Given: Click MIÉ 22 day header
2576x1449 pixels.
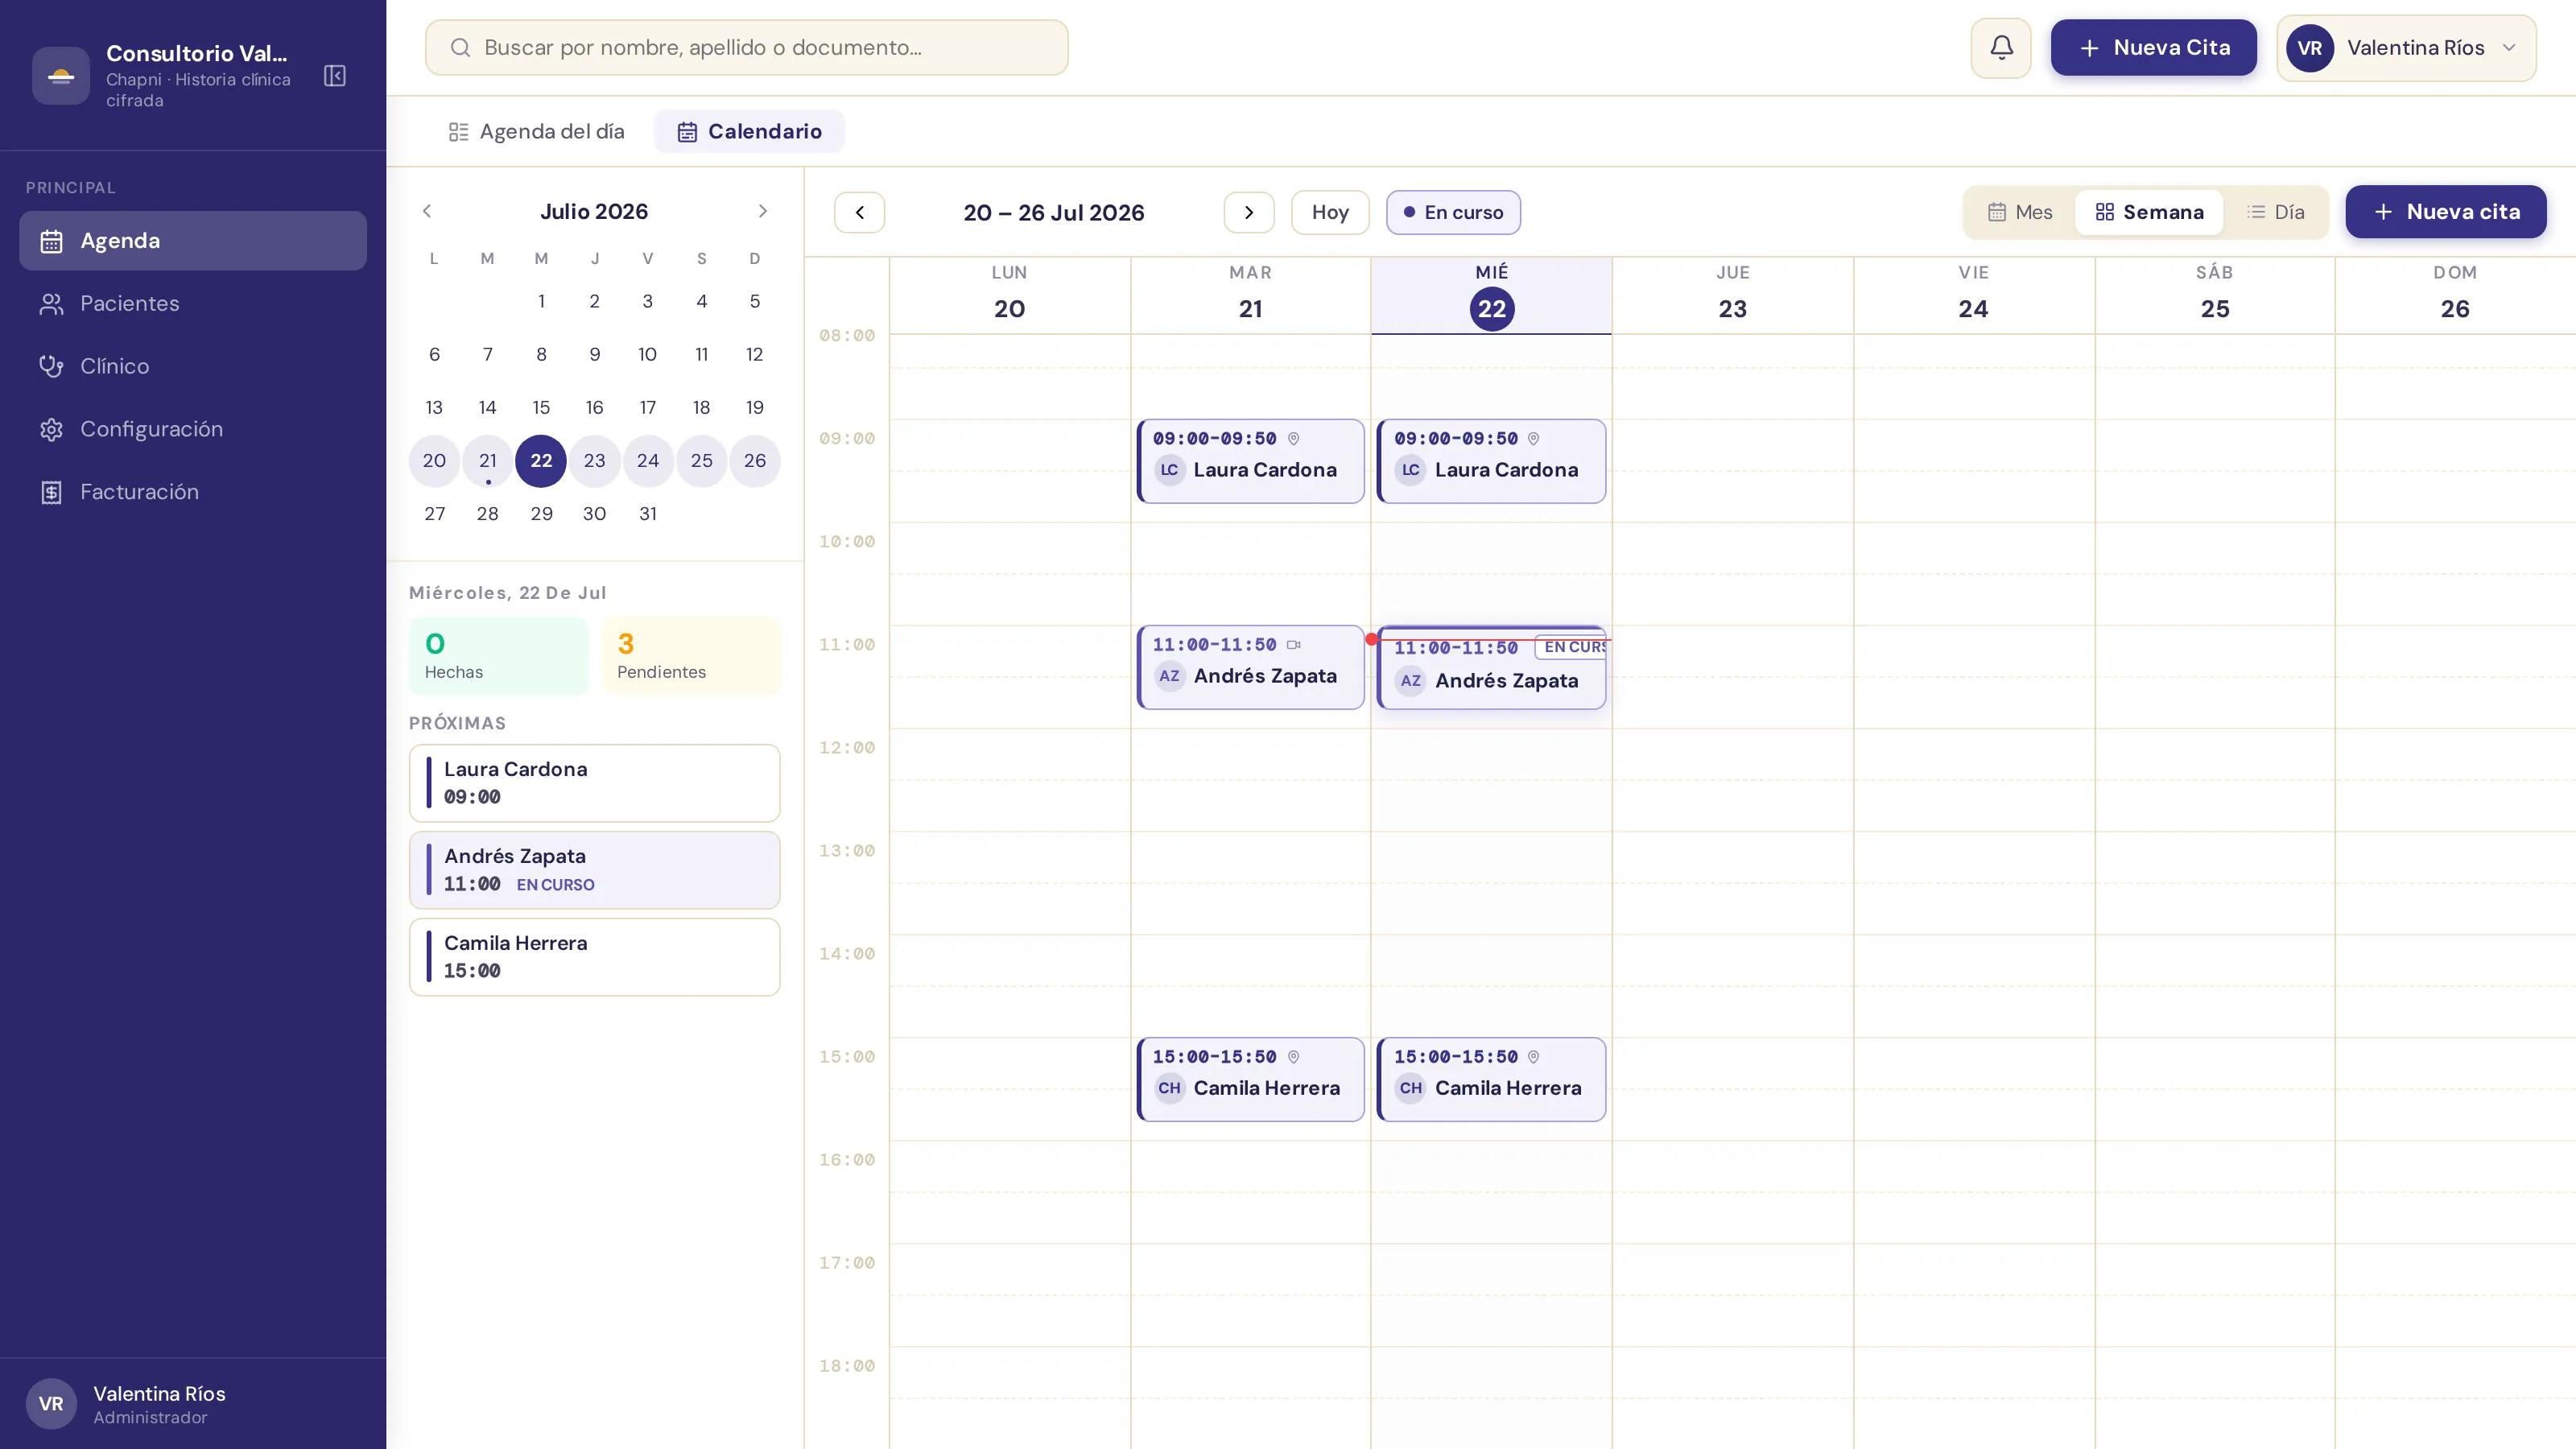Looking at the screenshot, I should [1492, 296].
